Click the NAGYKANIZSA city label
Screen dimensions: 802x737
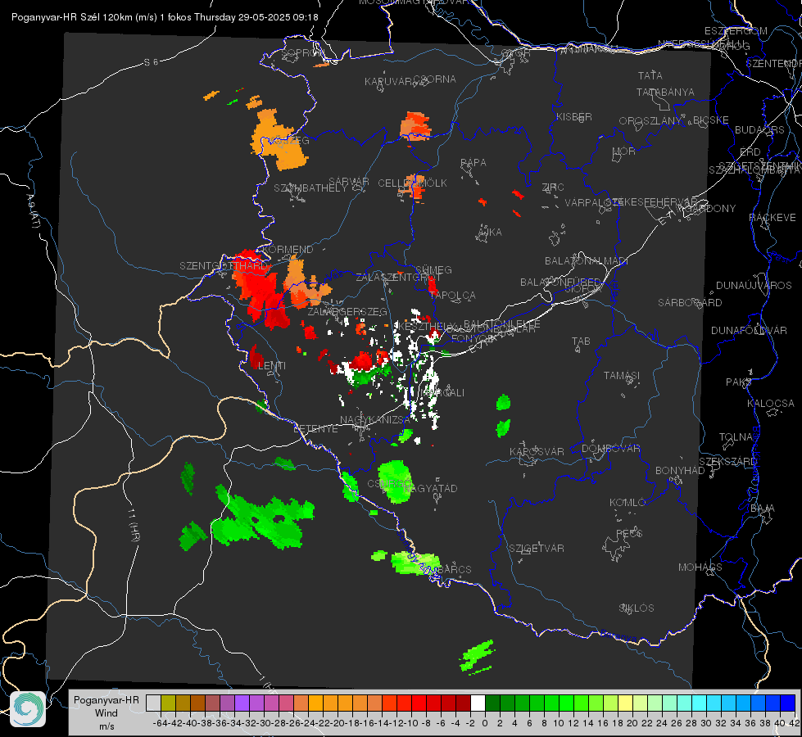coord(375,420)
